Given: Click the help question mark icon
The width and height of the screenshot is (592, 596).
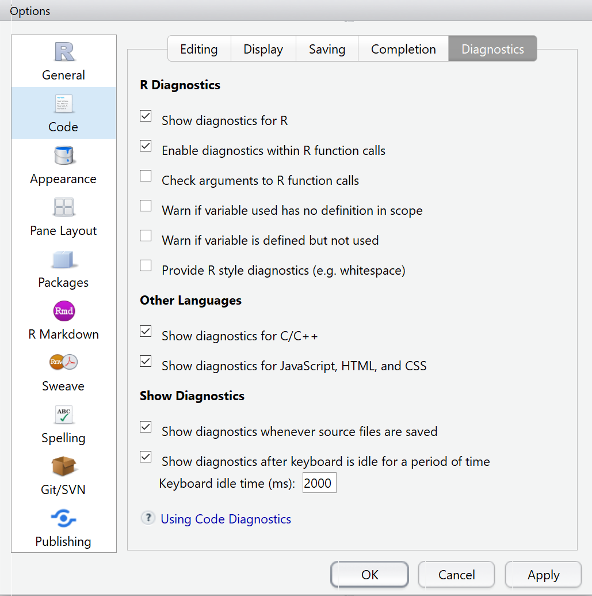Looking at the screenshot, I should 148,518.
